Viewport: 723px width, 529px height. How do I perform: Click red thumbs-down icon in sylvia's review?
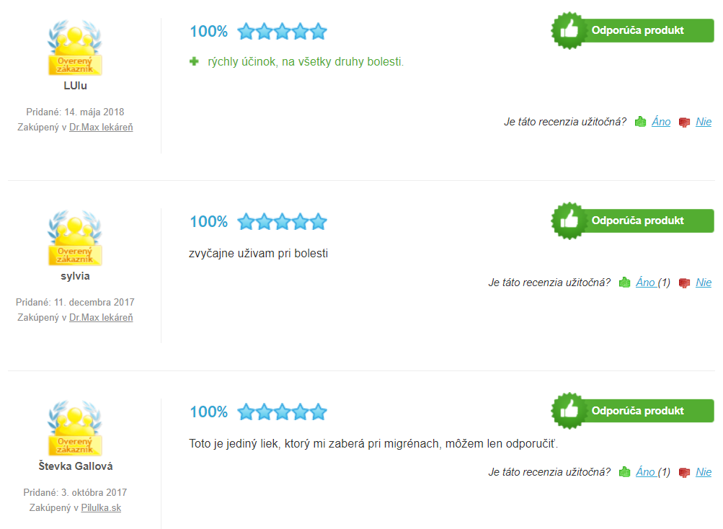click(684, 283)
